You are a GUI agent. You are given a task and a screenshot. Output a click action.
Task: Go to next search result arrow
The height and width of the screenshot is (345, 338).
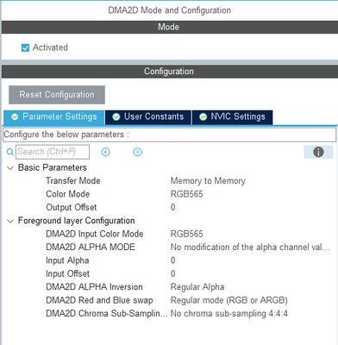coord(137,152)
